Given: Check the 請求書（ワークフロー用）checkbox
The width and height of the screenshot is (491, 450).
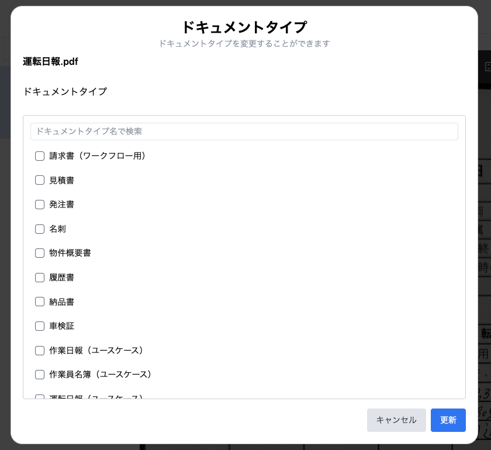Looking at the screenshot, I should click(40, 156).
